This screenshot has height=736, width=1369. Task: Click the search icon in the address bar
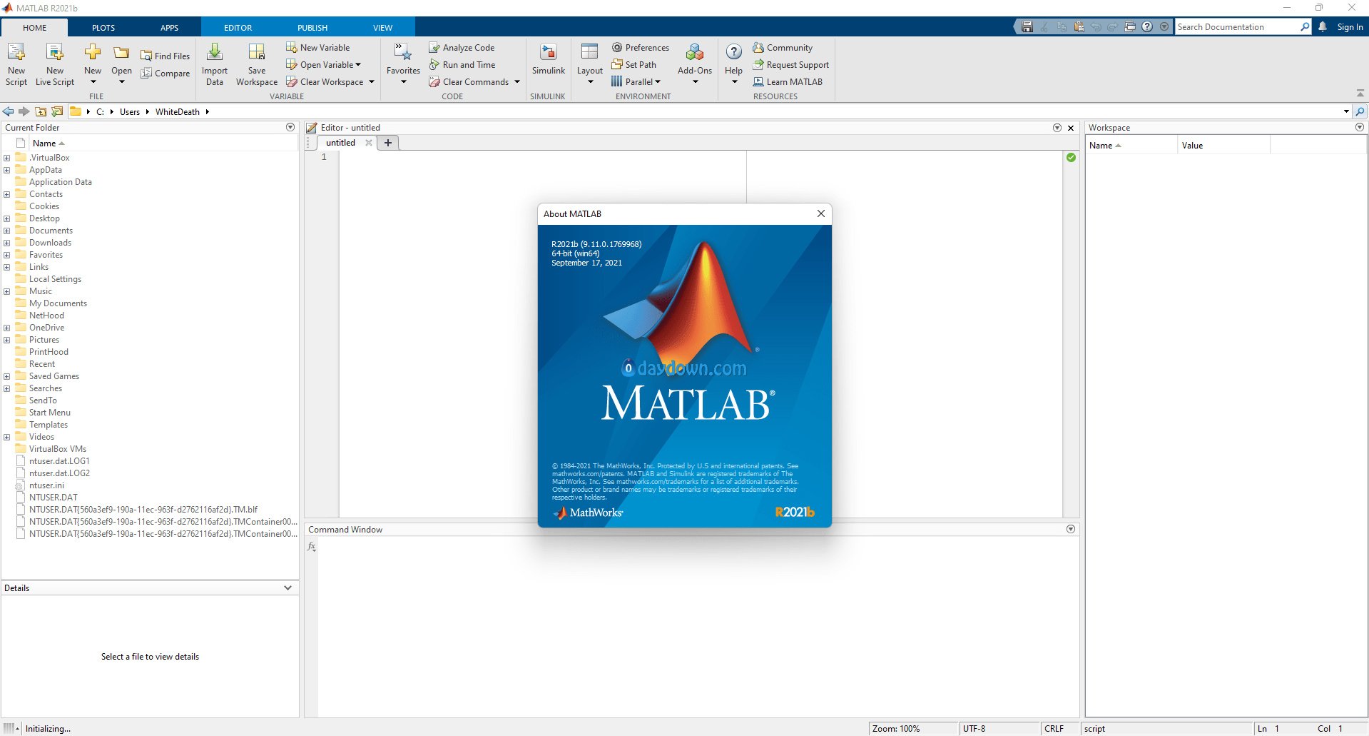[x=1360, y=112]
